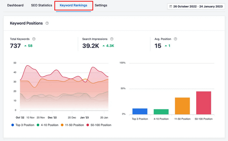The image size is (228, 141).
Task: Go to the Settings tab
Action: coord(101,6)
